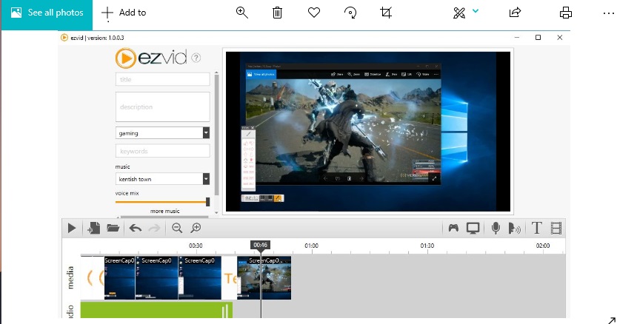Share the photo via share icon

point(515,13)
